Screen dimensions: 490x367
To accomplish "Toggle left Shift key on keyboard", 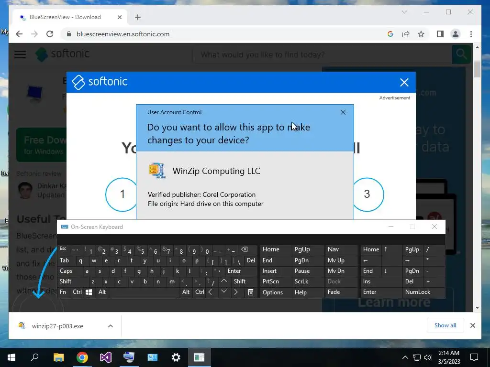I will 72,281.
